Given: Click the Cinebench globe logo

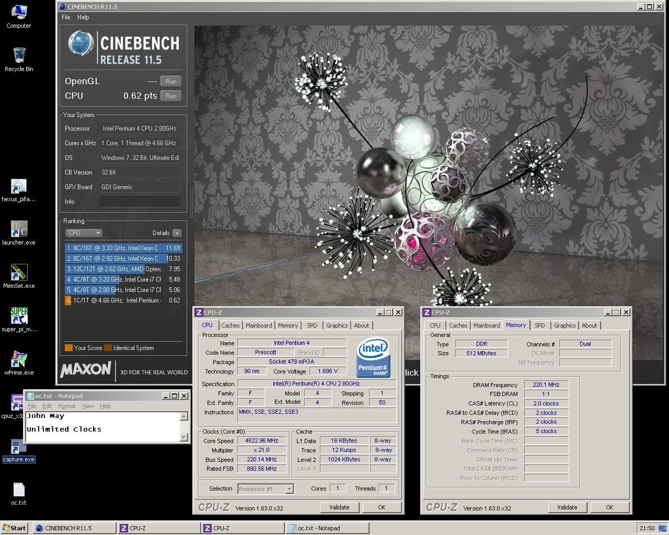Looking at the screenshot, I should pyautogui.click(x=81, y=43).
